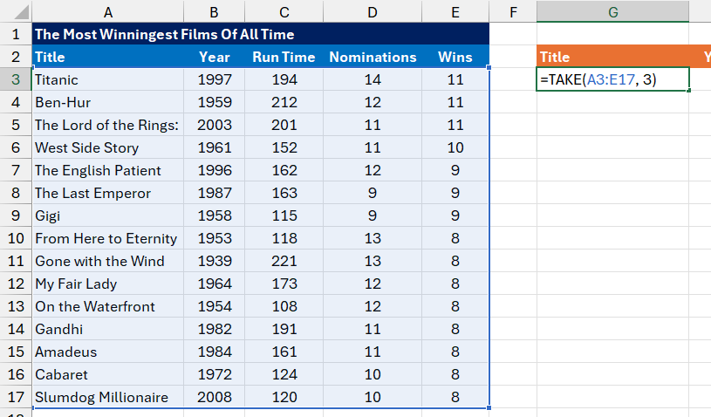Select 'The Last Emperor' cell
The height and width of the screenshot is (417, 711).
pyautogui.click(x=108, y=193)
